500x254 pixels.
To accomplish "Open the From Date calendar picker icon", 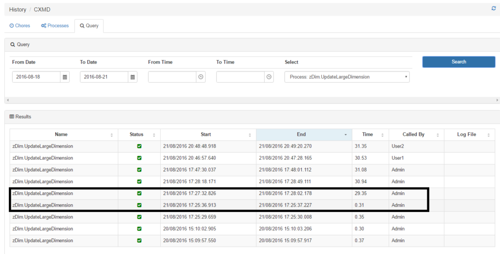I will coord(64,77).
